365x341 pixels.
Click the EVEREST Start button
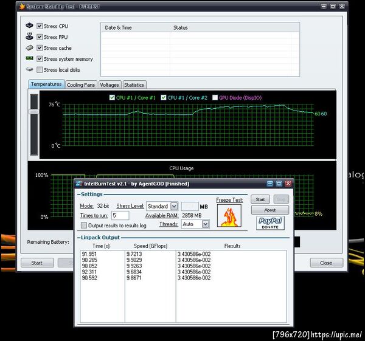point(37,263)
